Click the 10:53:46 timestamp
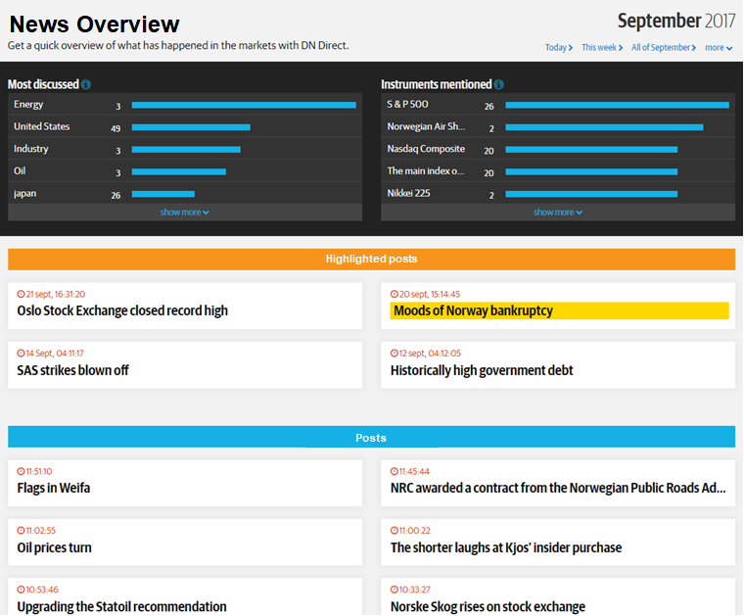This screenshot has height=616, width=744. [x=42, y=590]
